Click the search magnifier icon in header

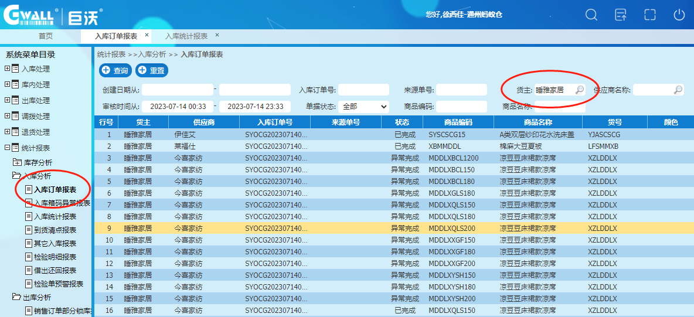(591, 15)
